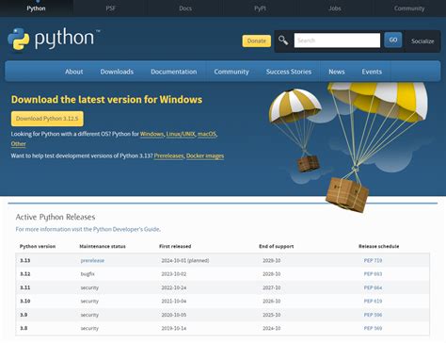Click the 'Maintenance status' column header
This screenshot has height=343, width=446.
point(103,246)
